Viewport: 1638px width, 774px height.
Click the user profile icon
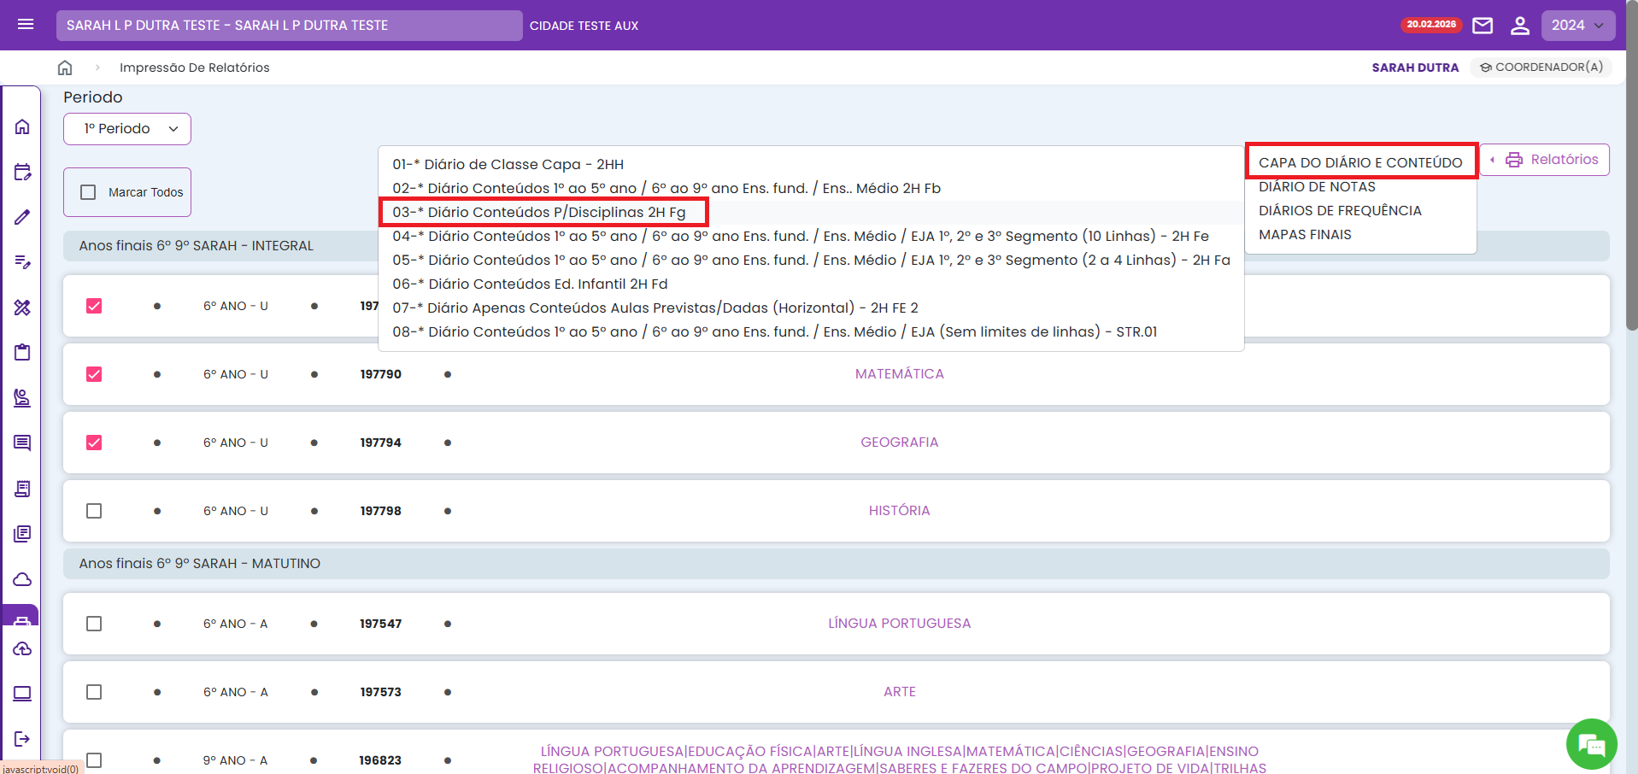(1519, 26)
